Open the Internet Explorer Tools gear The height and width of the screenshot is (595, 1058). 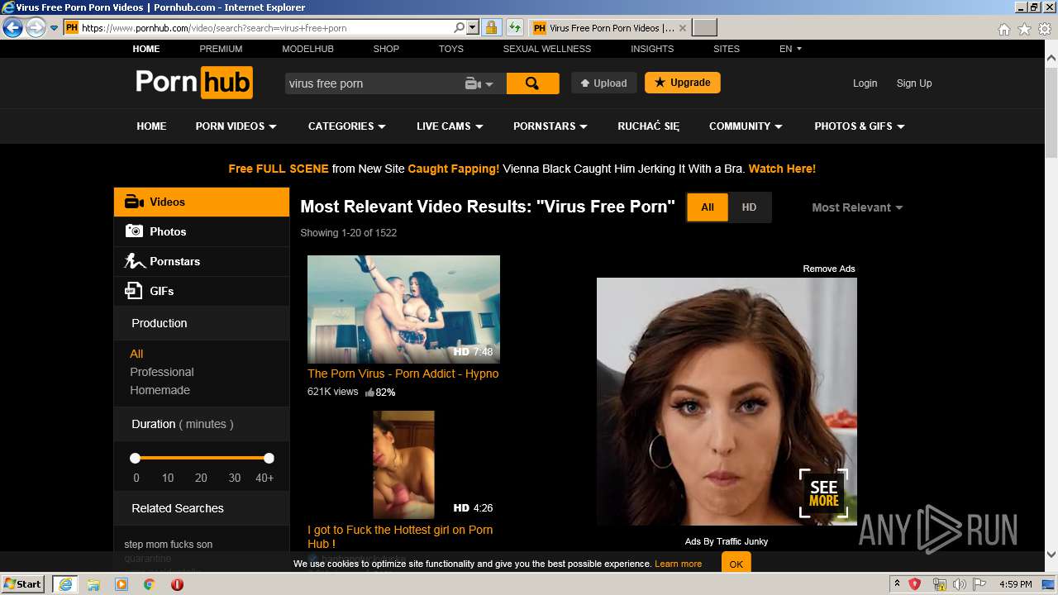click(x=1044, y=29)
